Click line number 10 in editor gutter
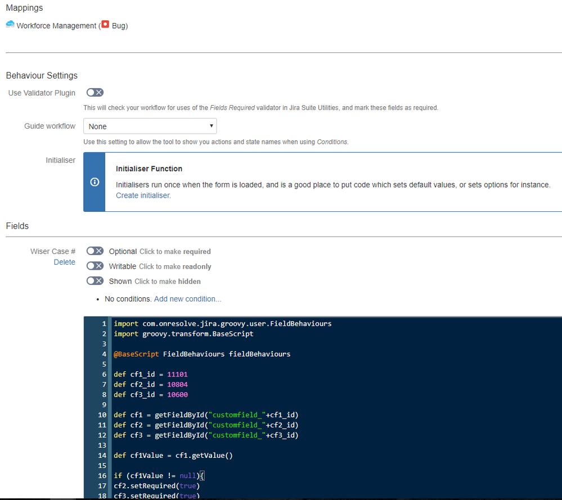Viewport: 562px width, 500px height. [102, 415]
